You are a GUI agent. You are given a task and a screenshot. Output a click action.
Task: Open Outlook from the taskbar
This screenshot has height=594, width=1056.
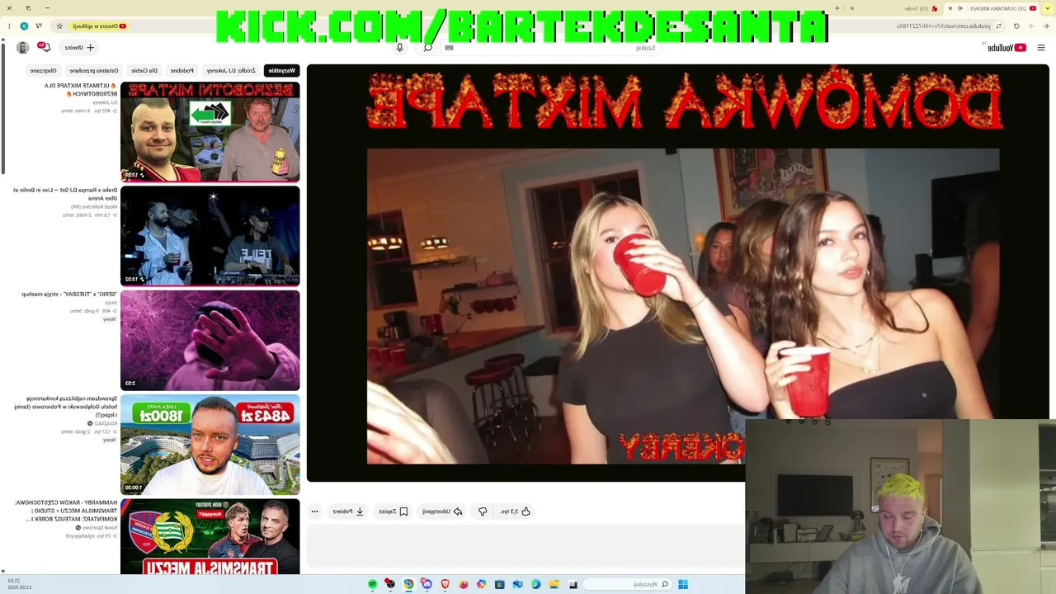coord(518,585)
